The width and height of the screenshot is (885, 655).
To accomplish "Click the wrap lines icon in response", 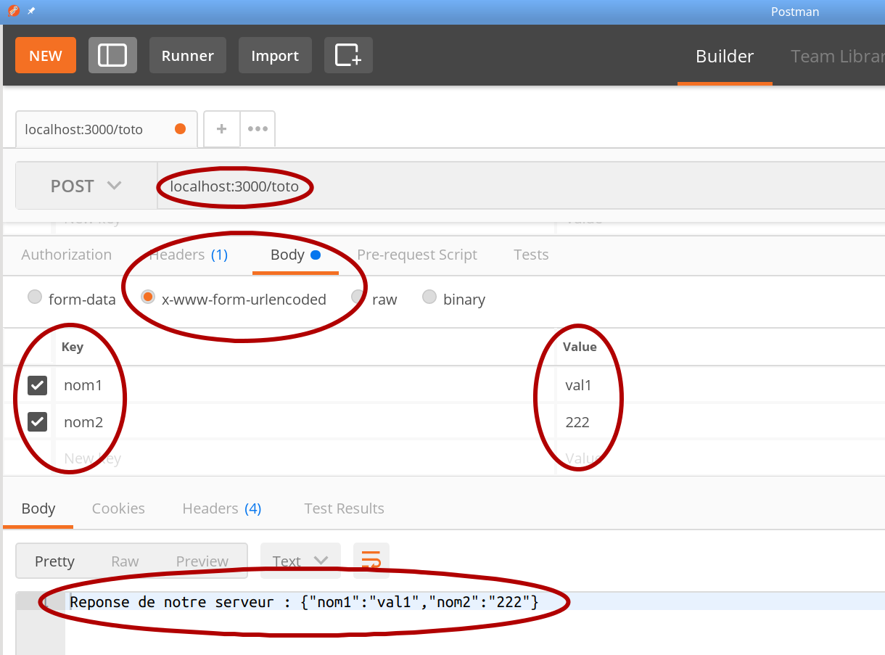I will tap(371, 561).
